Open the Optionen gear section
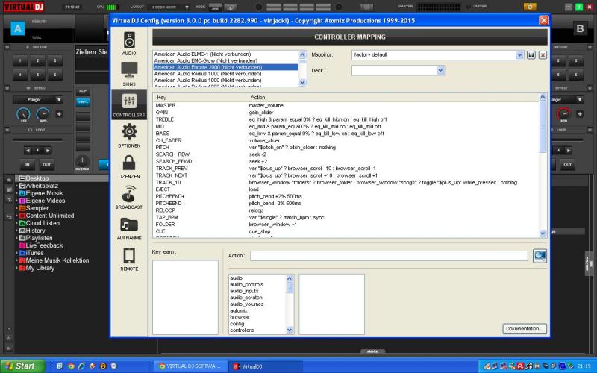 coord(129,135)
